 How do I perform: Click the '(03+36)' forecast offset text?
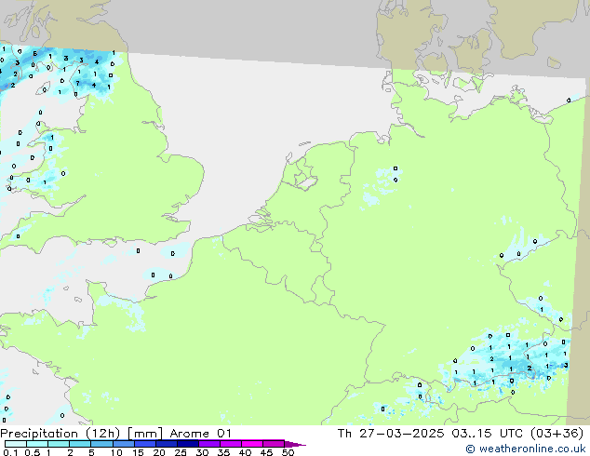[556, 434]
